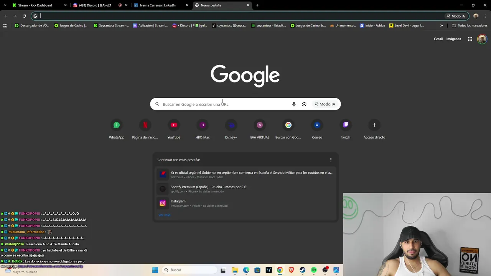Image resolution: width=491 pixels, height=276 pixels.
Task: Open the 'Aplicación | StreamL...' bookmark
Action: tap(150, 26)
